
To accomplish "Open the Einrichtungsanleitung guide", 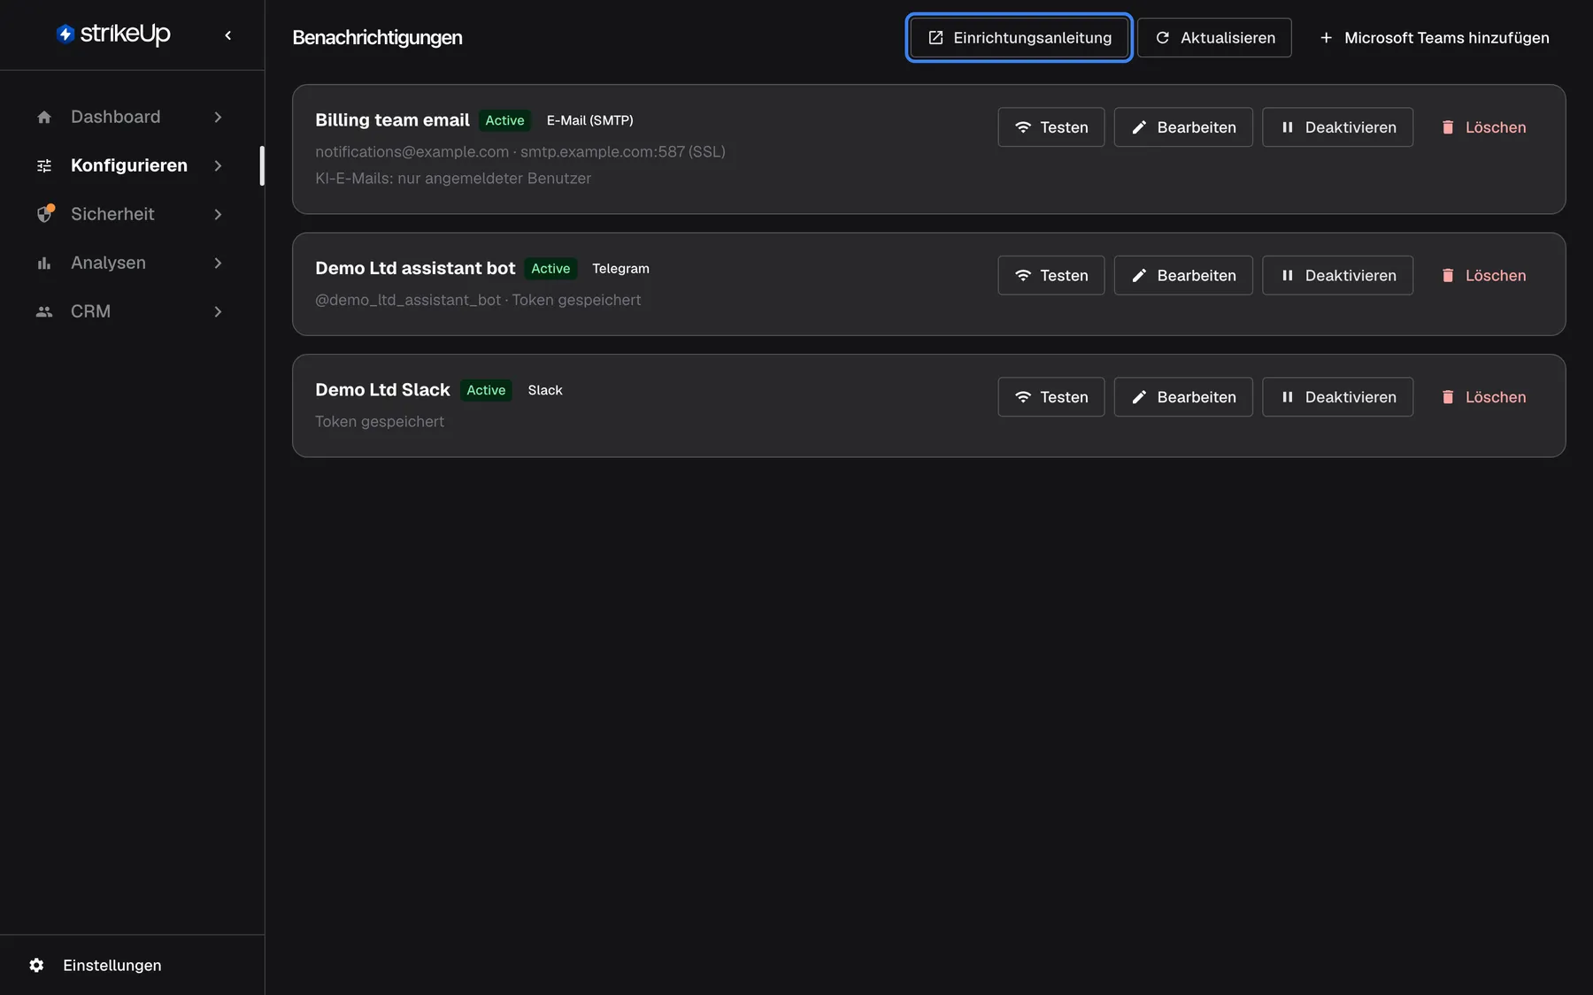I will 1019,37.
